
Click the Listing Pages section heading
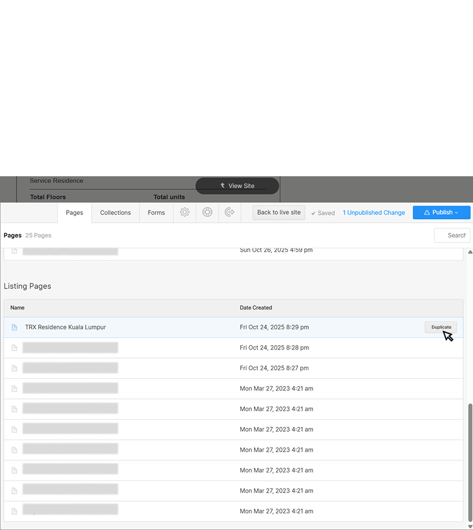click(x=28, y=286)
